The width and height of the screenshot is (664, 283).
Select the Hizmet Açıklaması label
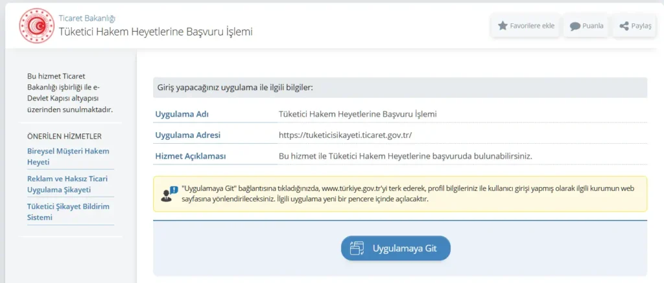coord(190,156)
